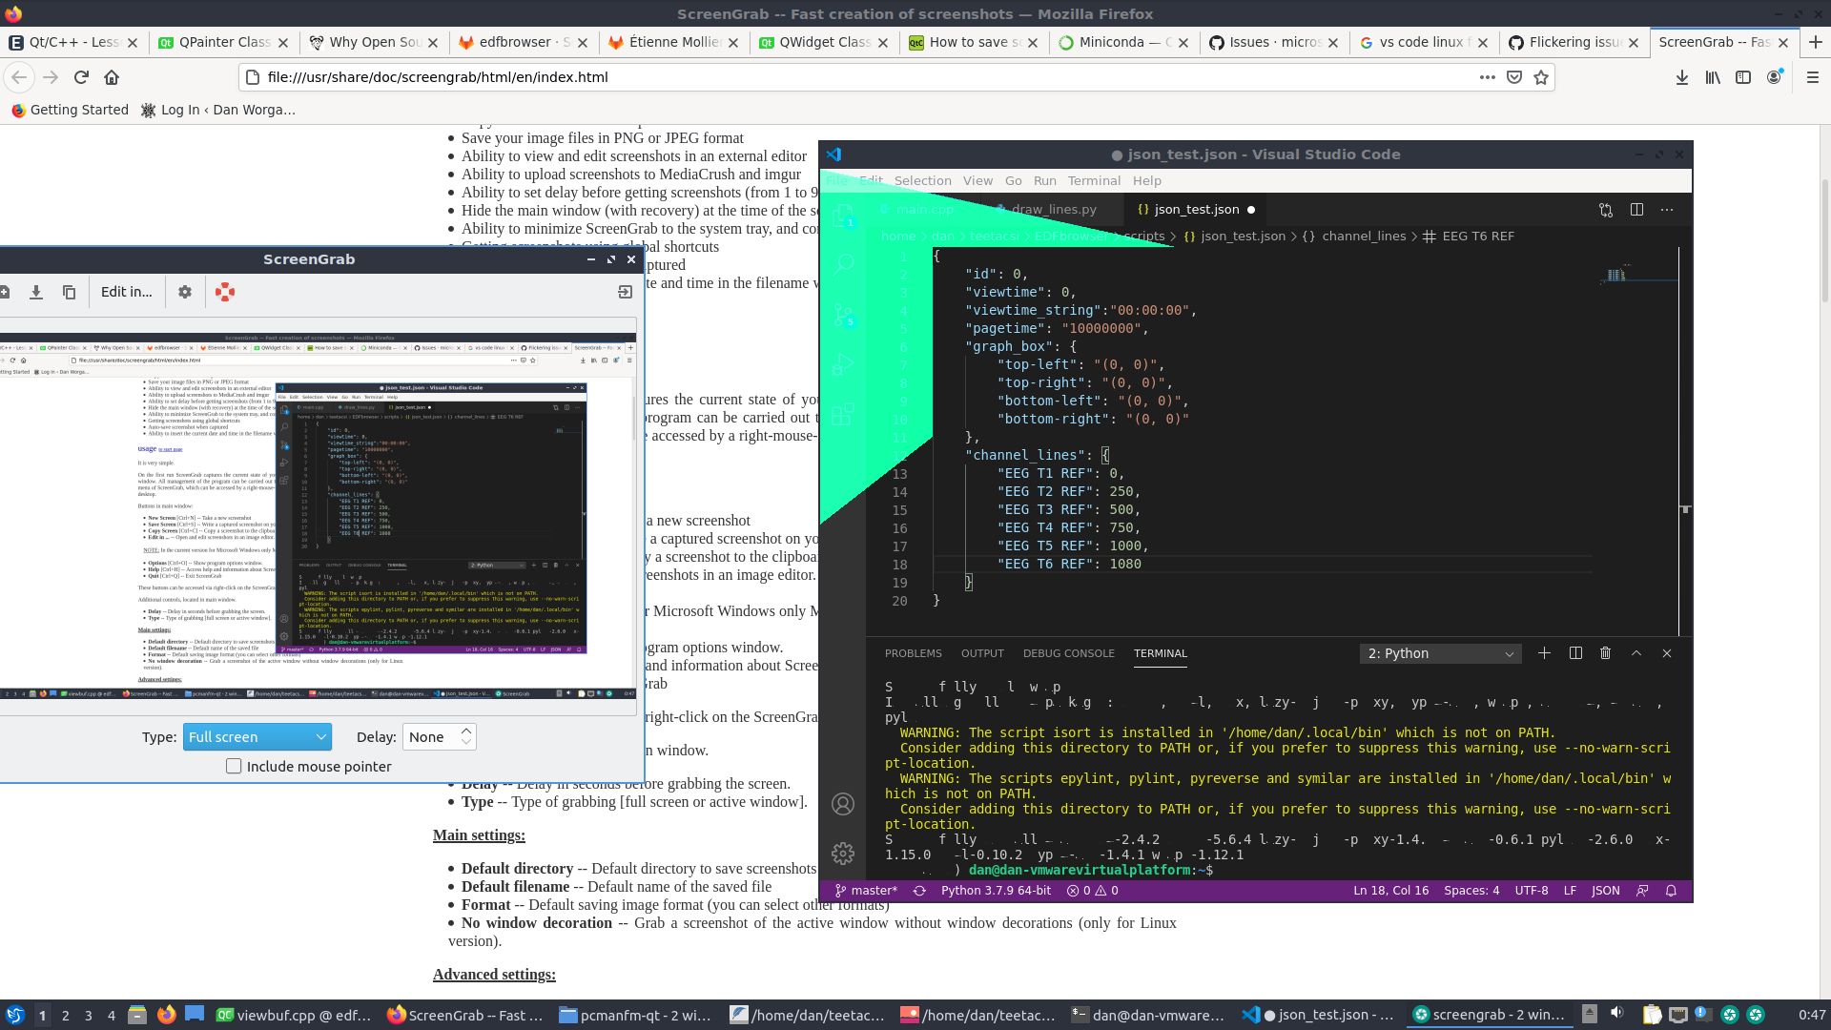Split the terminal using the split icon
This screenshot has height=1030, width=1831.
click(1574, 653)
